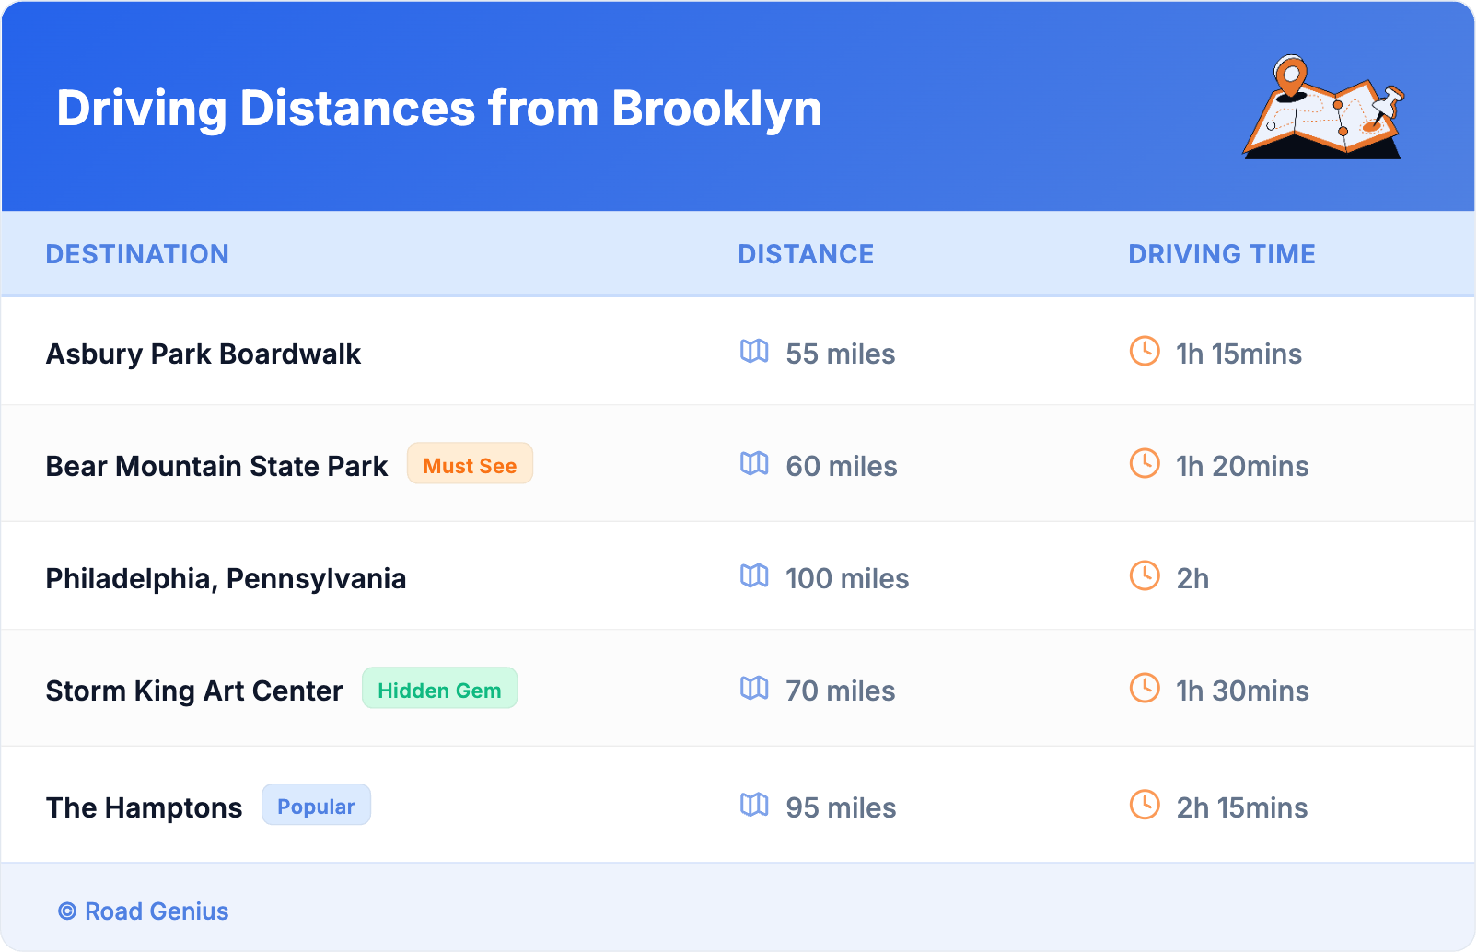Select Asbury Park Boardwalk destination
Image resolution: width=1477 pixels, height=952 pixels.
click(x=204, y=354)
